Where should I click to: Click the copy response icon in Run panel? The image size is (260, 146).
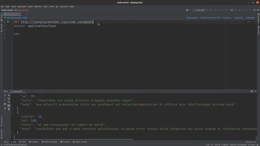pyautogui.click(x=9, y=109)
